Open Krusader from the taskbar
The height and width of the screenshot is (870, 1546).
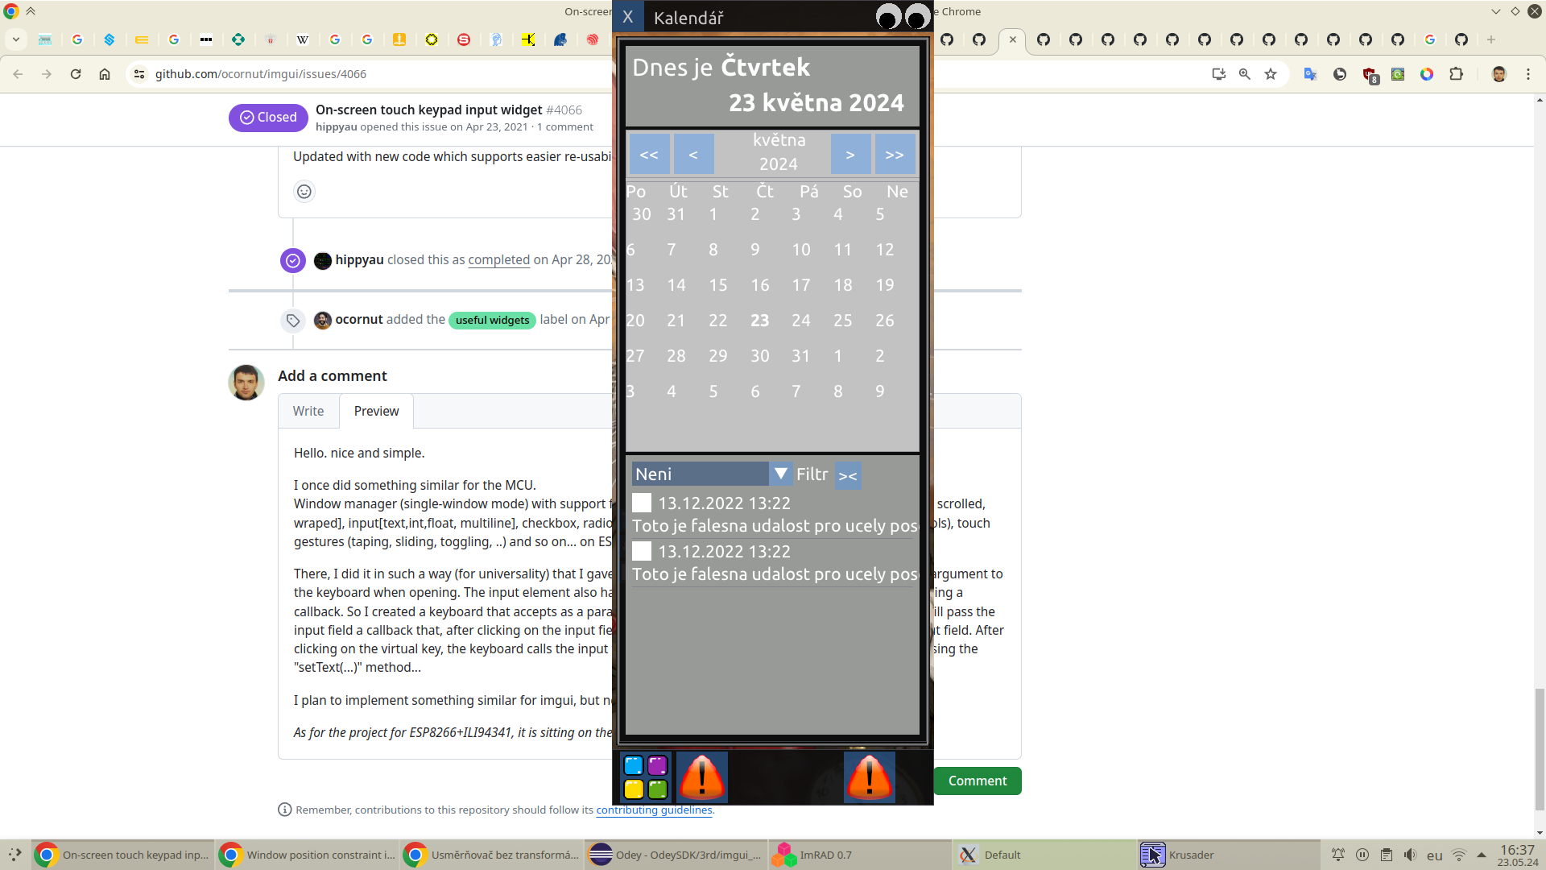(x=1190, y=855)
